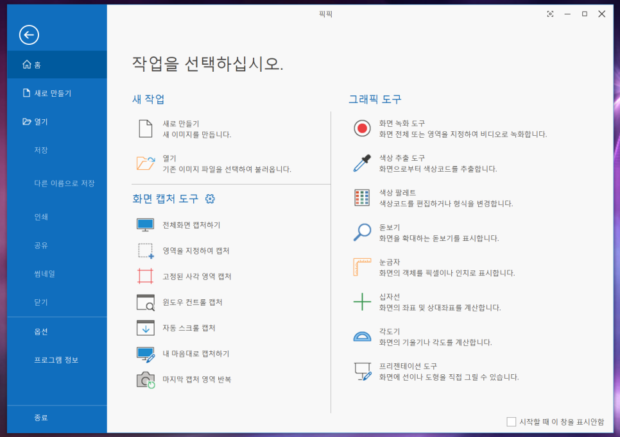Viewport: 620px width, 437px height.
Task: Click the 마지막 캡처 영역 반복 label
Action: point(197,379)
